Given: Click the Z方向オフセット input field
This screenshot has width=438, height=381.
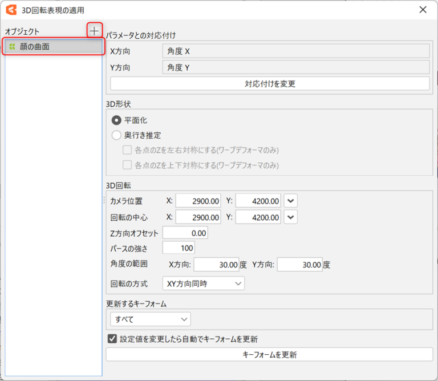Looking at the screenshot, I should (185, 233).
